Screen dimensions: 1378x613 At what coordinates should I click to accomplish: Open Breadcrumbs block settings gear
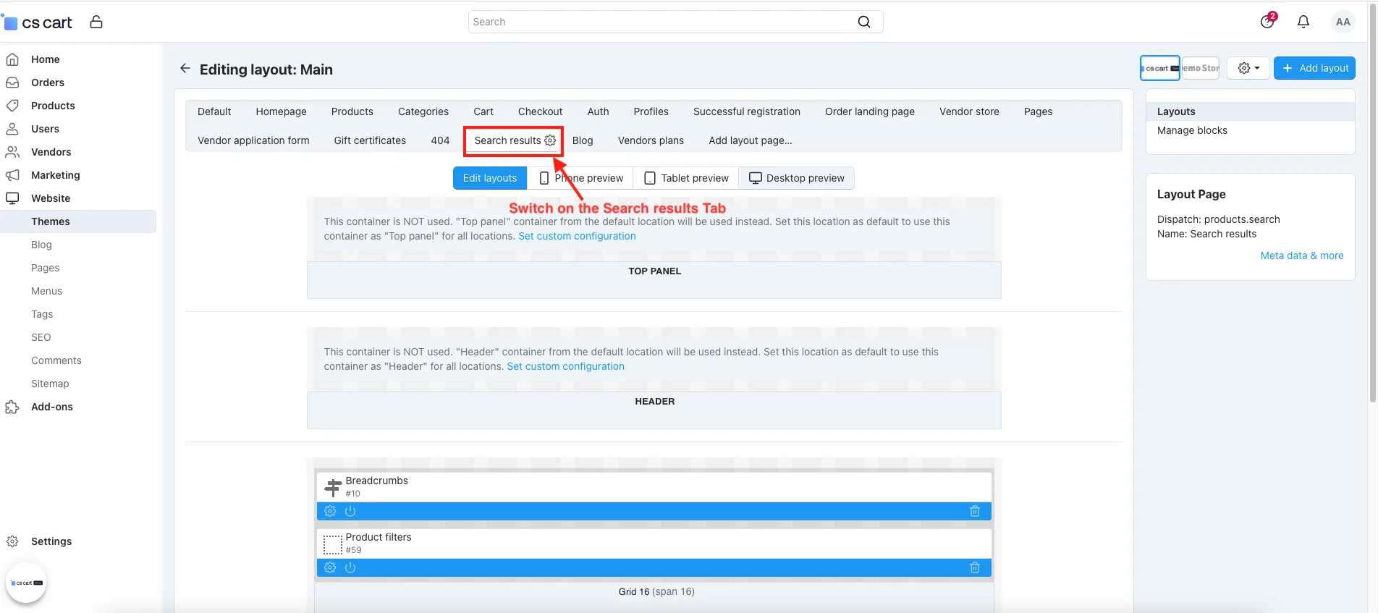[330, 511]
